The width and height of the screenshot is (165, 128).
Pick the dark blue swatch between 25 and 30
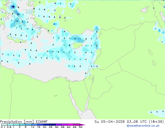53,125
